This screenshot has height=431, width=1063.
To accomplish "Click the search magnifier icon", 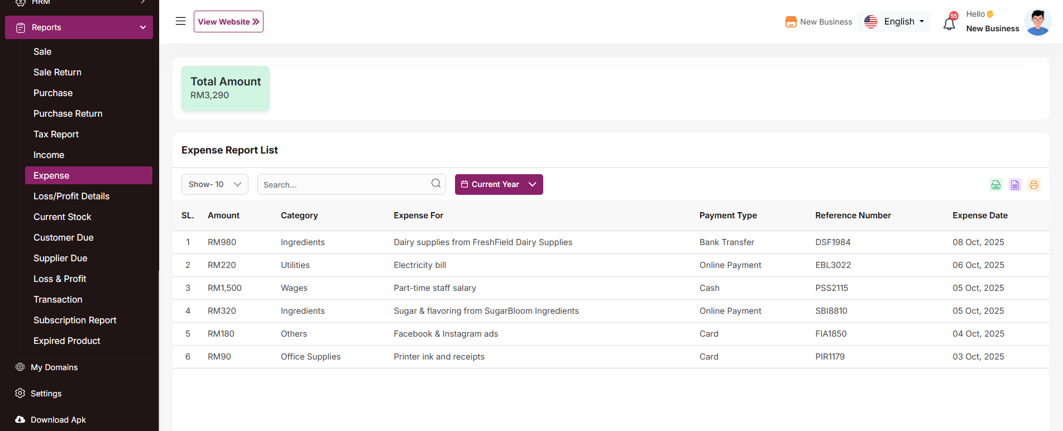I will [436, 184].
